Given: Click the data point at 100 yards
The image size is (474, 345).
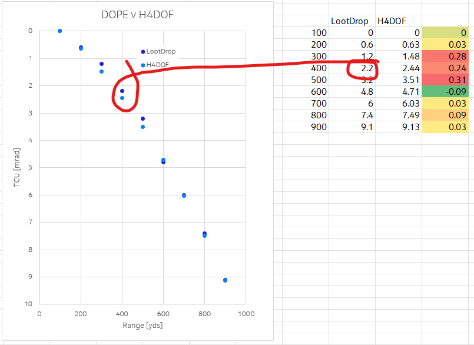Looking at the screenshot, I should point(59,31).
